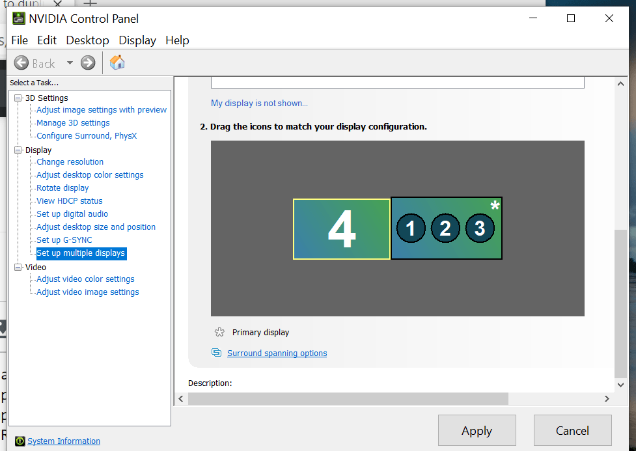
Task: Select display 4 icon in layout
Action: click(342, 229)
